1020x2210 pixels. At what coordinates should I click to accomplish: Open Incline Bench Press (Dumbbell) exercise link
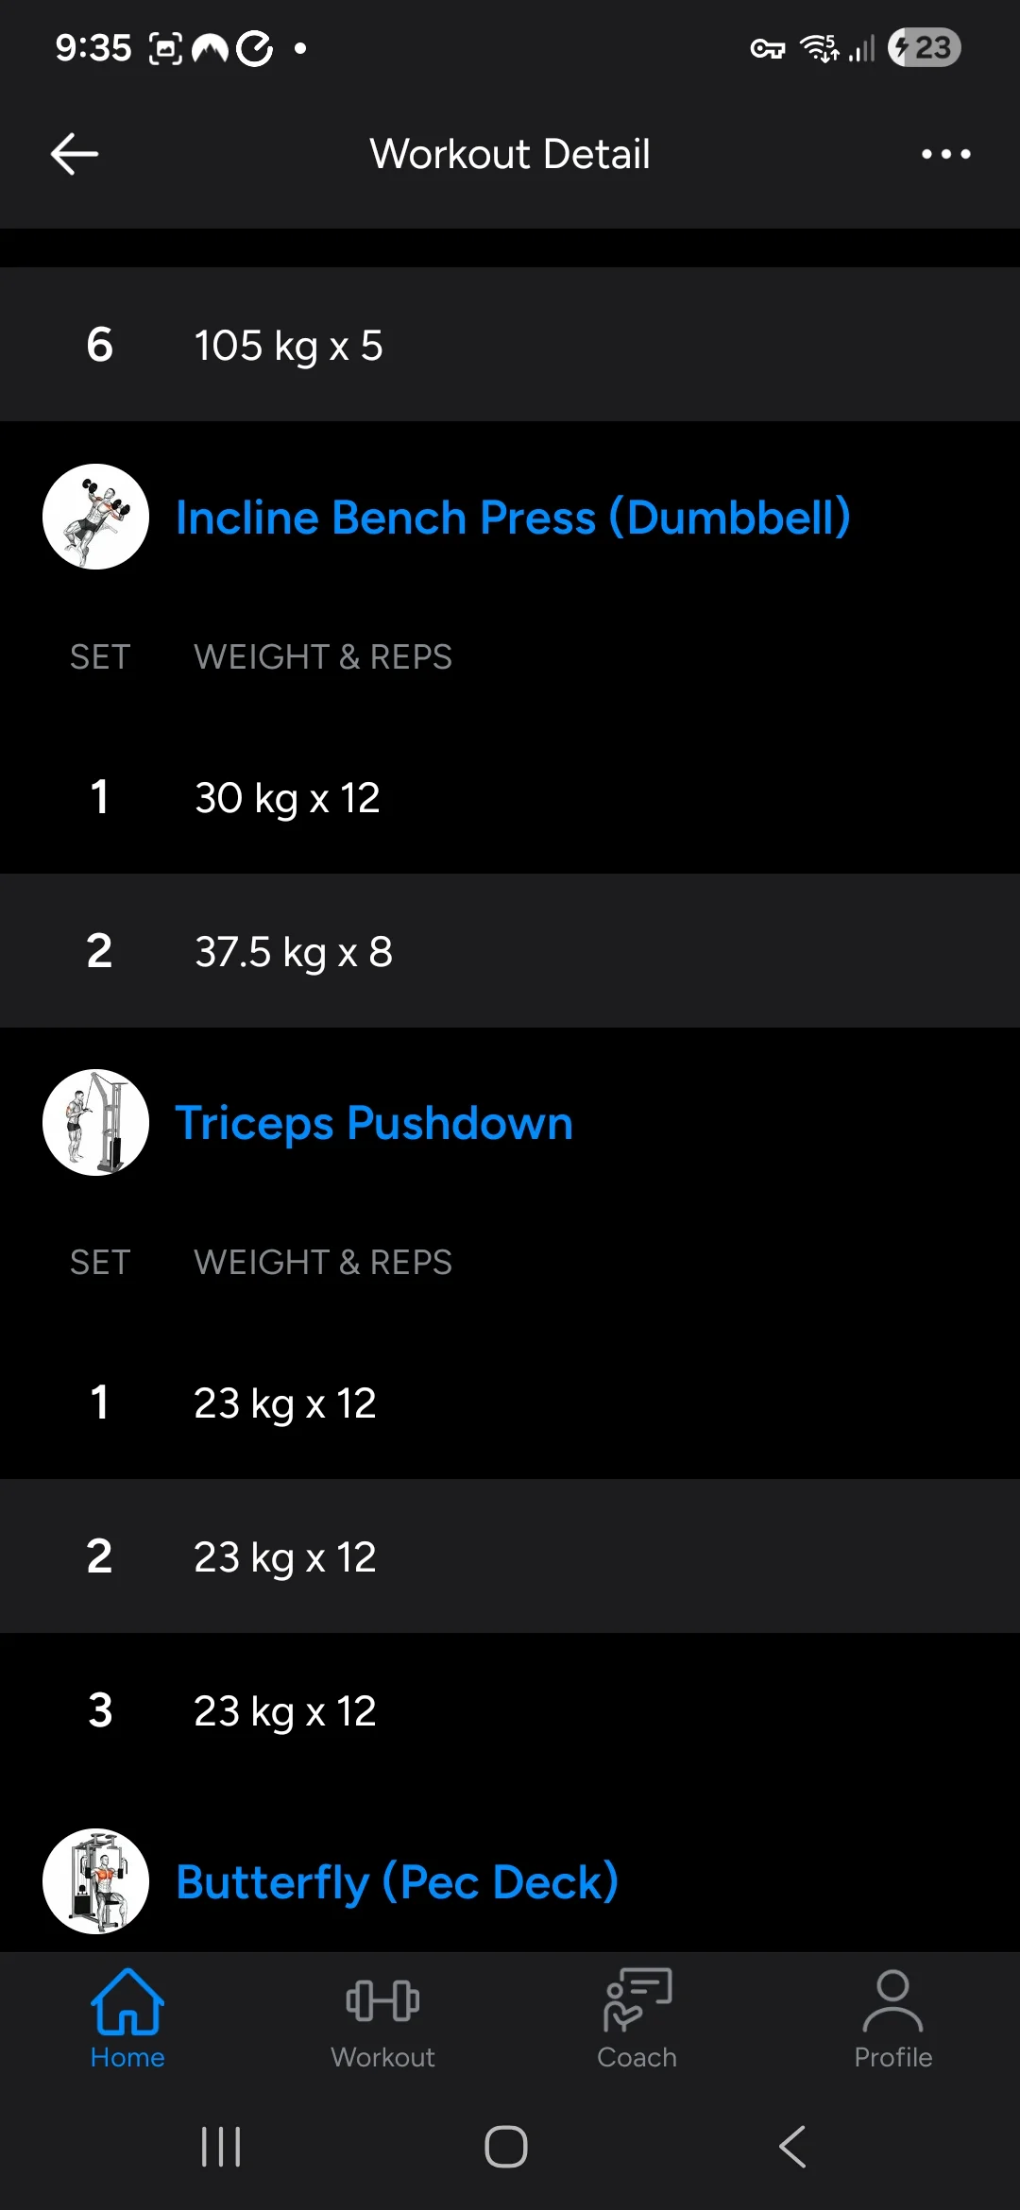click(x=513, y=518)
